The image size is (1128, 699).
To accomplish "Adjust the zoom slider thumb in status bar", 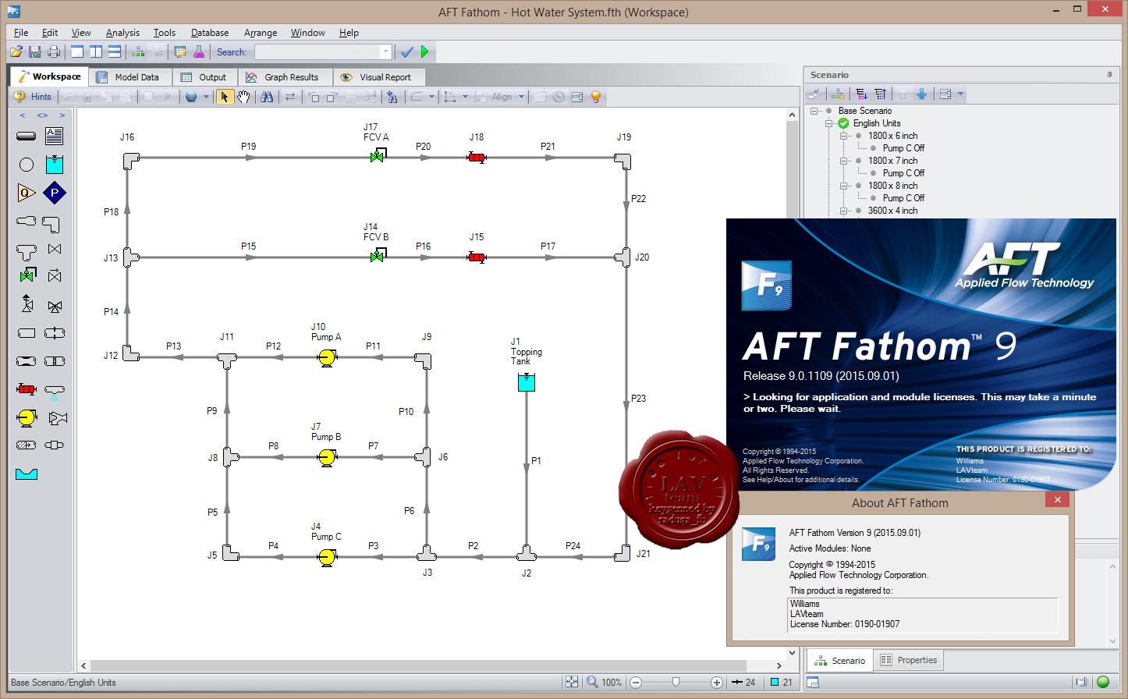I will [x=676, y=682].
